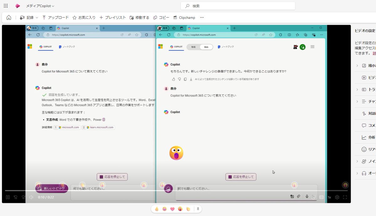Viewport: 376px width, 216px height.
Task: Click the 0:10 / 0:22 time display
Action: (x=46, y=197)
